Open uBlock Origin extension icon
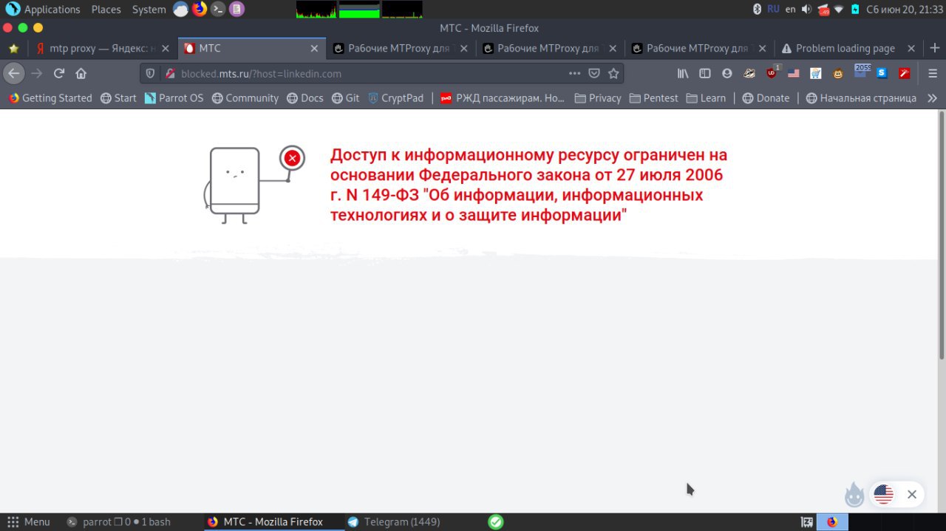 point(772,72)
